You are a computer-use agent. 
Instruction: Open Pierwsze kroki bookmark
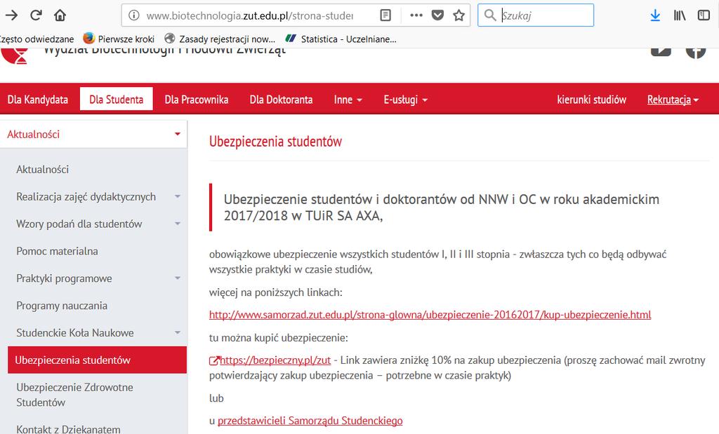coord(118,39)
